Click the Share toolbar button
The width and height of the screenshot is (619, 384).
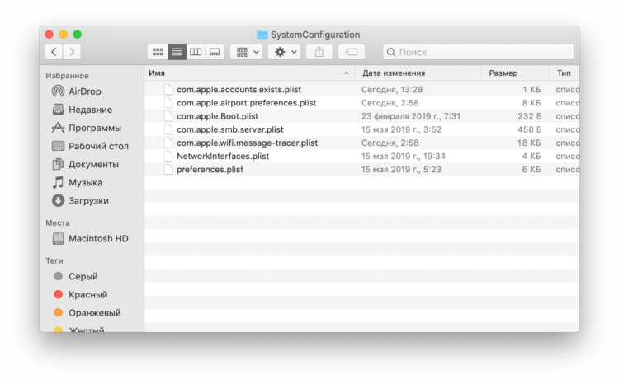[319, 52]
